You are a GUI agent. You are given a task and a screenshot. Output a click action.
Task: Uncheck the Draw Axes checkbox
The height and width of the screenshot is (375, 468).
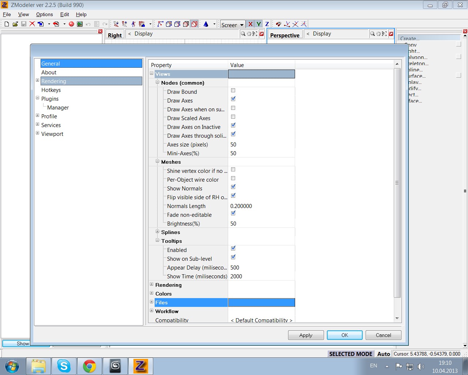pyautogui.click(x=233, y=99)
